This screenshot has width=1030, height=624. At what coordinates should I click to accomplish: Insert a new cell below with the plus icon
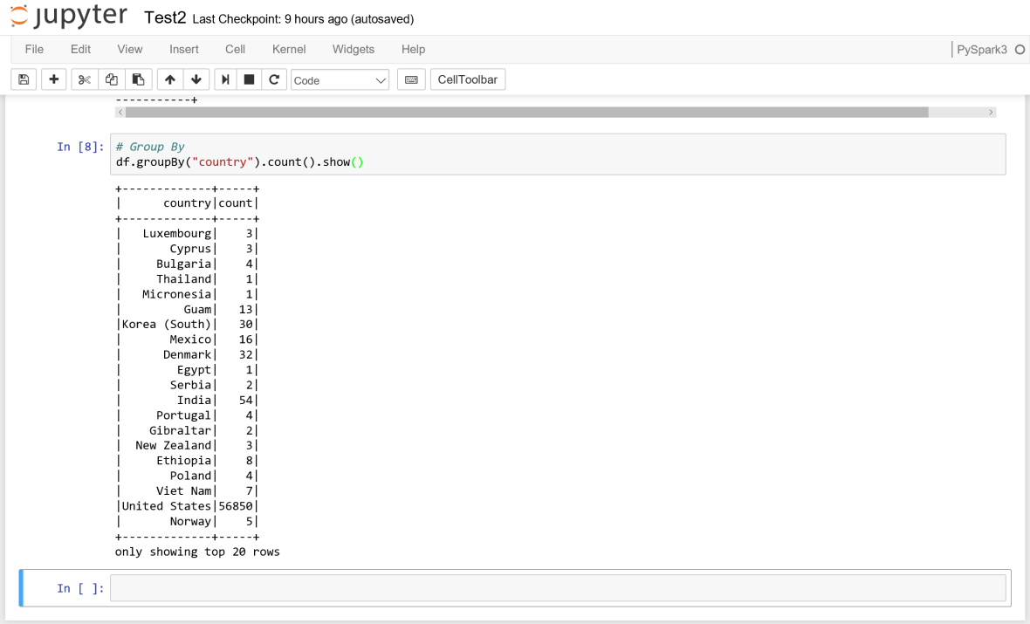(53, 79)
